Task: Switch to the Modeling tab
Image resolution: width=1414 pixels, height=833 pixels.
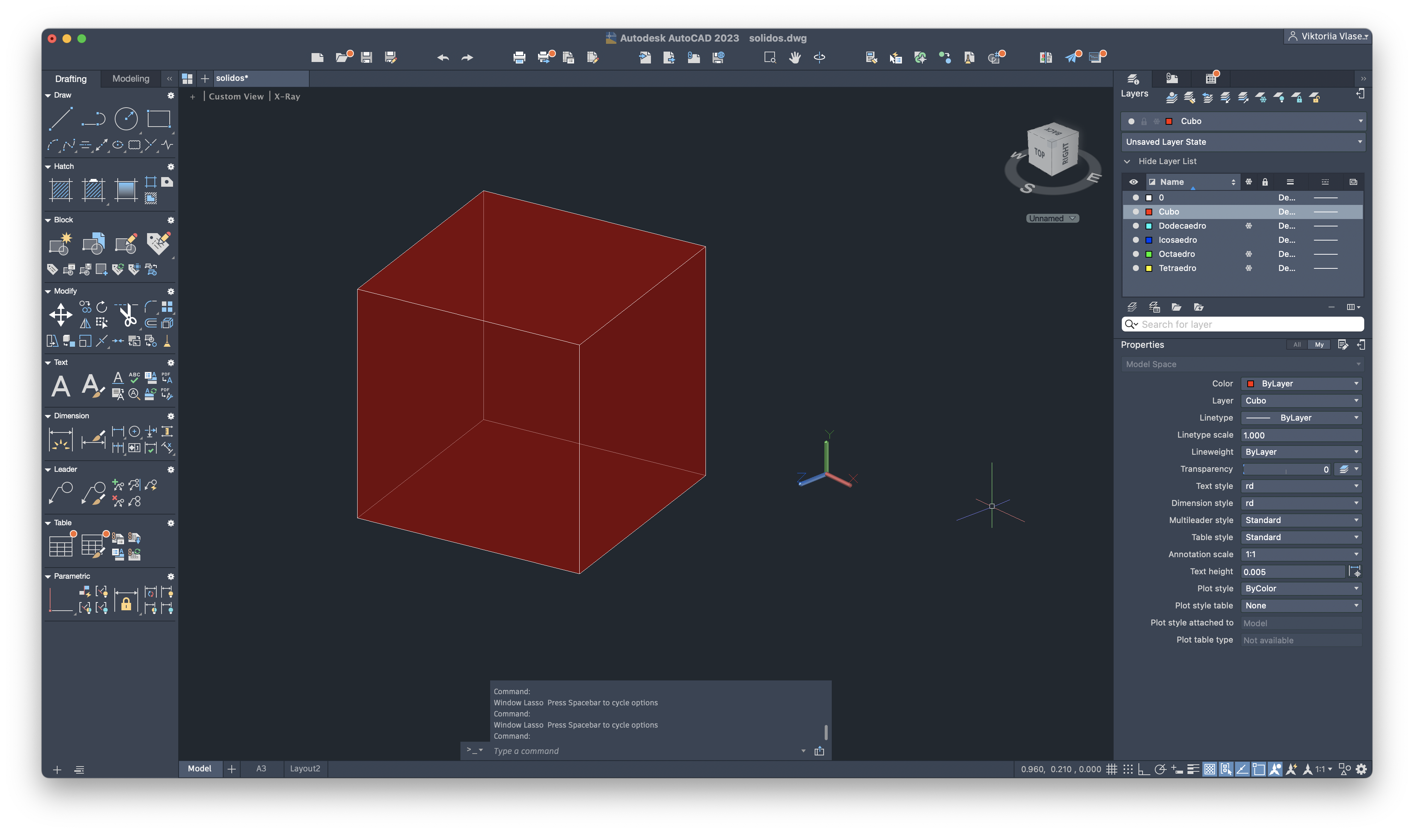Action: (x=130, y=79)
